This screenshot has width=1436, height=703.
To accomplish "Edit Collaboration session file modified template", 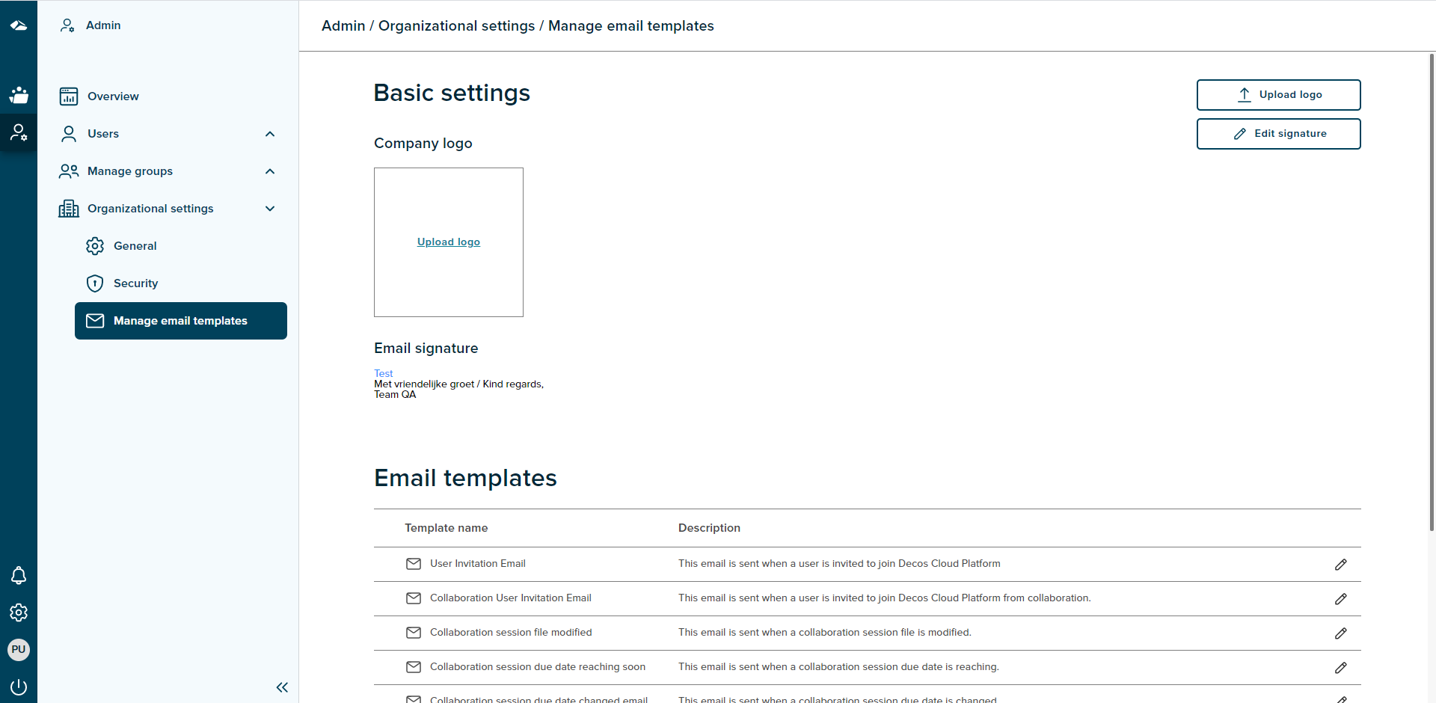I will [1340, 633].
